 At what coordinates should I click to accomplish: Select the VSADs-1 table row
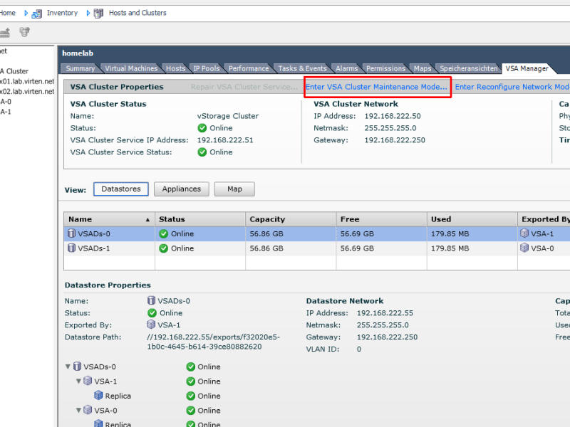coord(316,248)
